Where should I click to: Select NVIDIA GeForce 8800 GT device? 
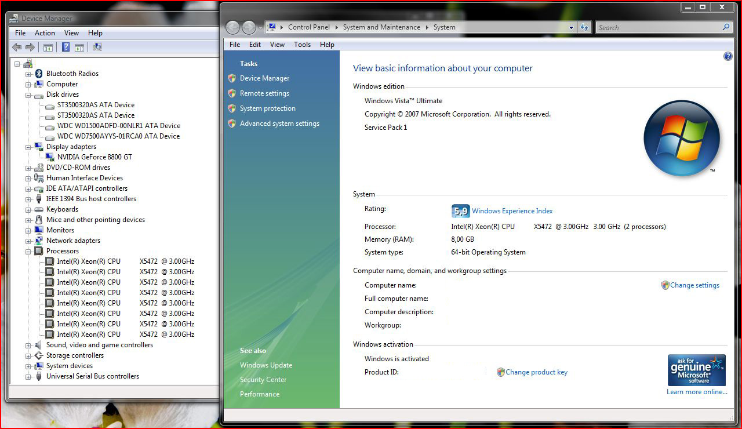(x=94, y=157)
